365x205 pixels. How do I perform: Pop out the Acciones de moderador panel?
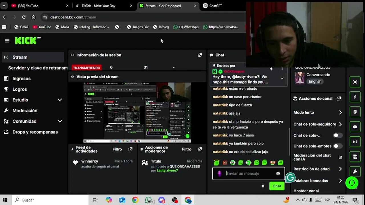coord(200,149)
